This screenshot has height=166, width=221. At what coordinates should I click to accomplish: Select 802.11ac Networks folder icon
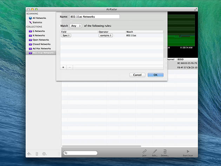[30, 53]
